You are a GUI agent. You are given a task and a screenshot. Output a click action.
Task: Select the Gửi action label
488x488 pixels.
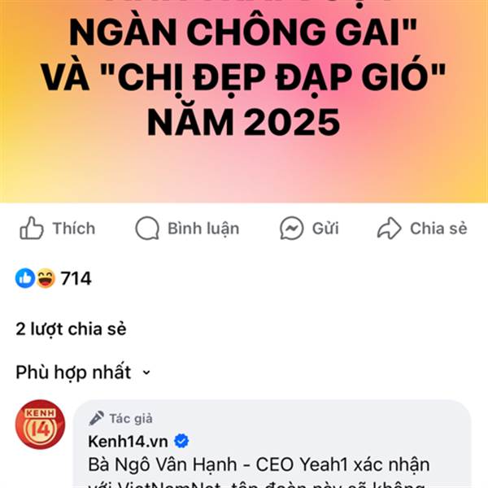tap(325, 228)
